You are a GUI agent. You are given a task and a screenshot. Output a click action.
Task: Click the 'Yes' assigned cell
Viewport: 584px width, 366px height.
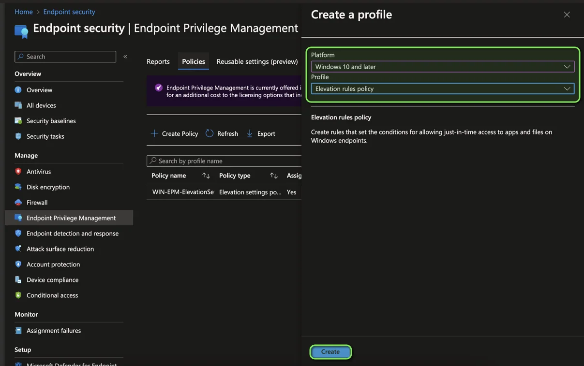(x=292, y=192)
